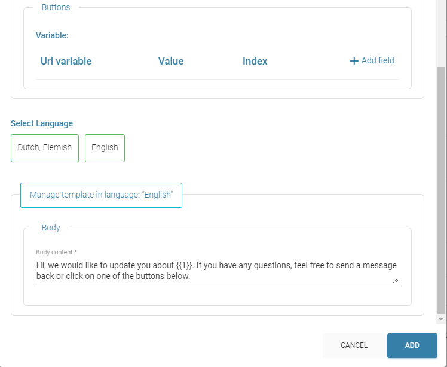This screenshot has width=447, height=367.
Task: Click the Body section legend
Action: pos(51,228)
